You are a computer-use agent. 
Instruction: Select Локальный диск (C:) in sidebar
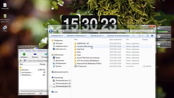[x=63, y=81]
